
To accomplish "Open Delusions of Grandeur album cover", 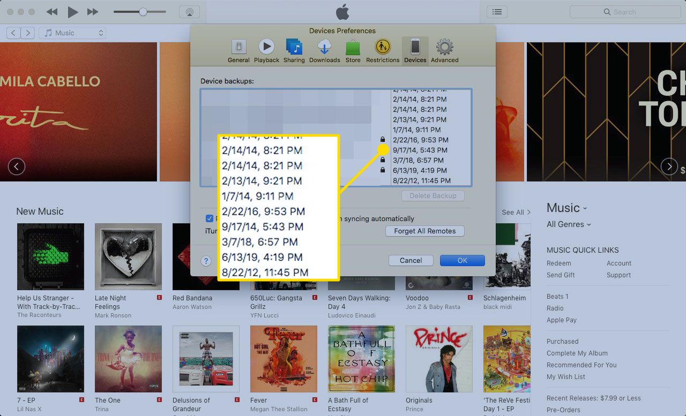I will tap(206, 359).
